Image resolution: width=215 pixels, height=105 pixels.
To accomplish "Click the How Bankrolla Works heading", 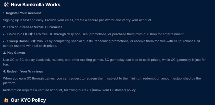I will [35, 5].
